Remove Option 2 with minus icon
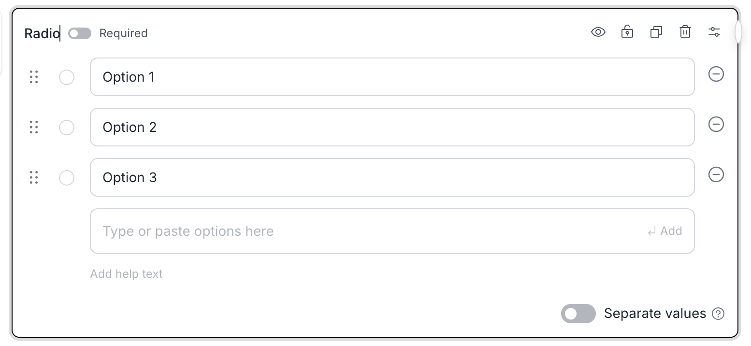The image size is (751, 346). [716, 124]
